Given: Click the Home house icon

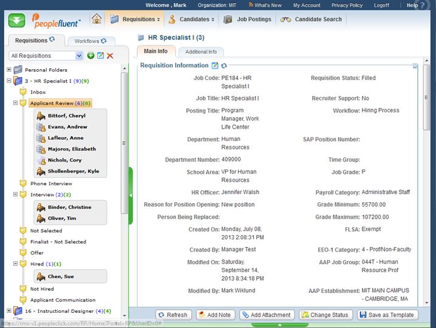Looking at the screenshot, I should pos(97,19).
